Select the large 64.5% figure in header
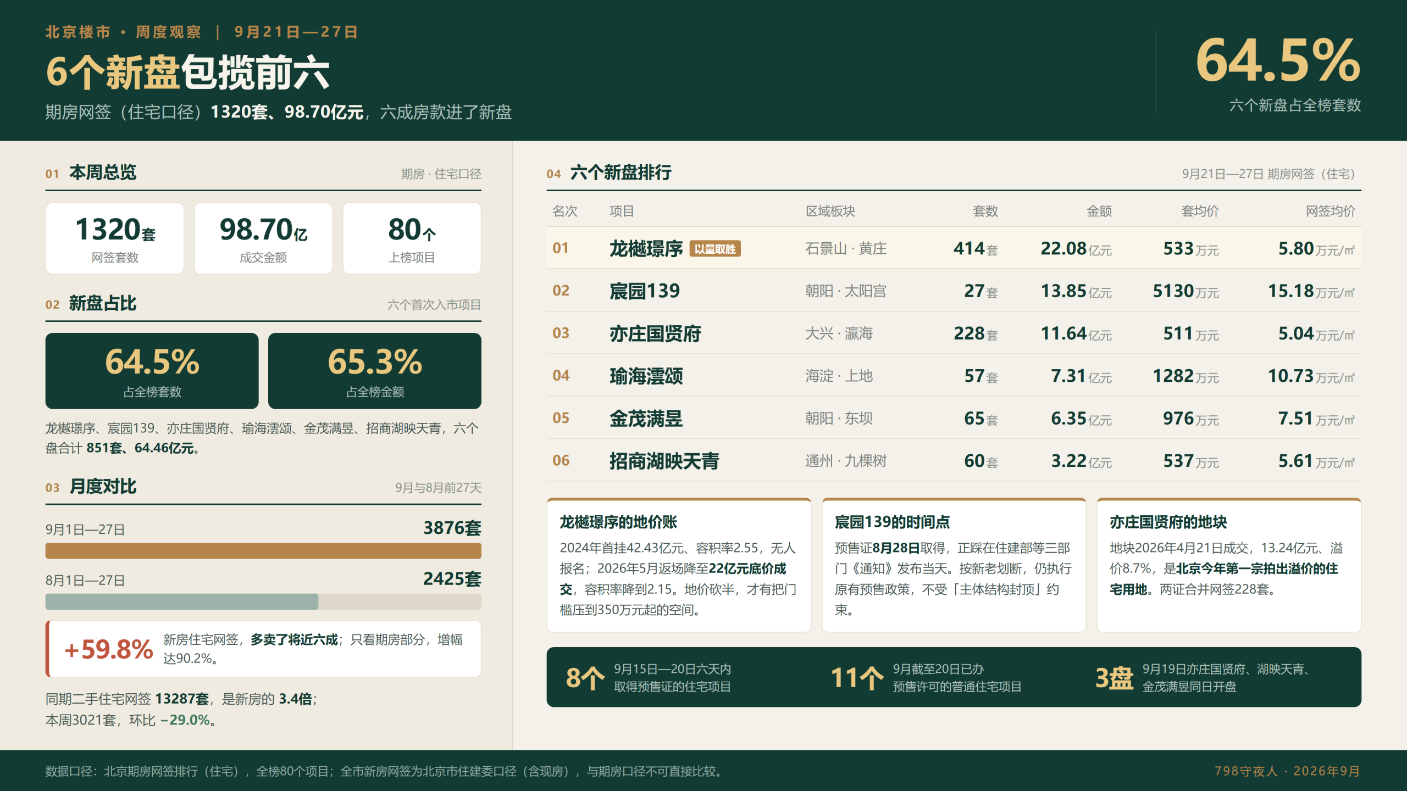 (x=1278, y=60)
